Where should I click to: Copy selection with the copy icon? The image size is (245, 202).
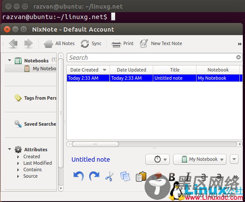(x=125, y=176)
